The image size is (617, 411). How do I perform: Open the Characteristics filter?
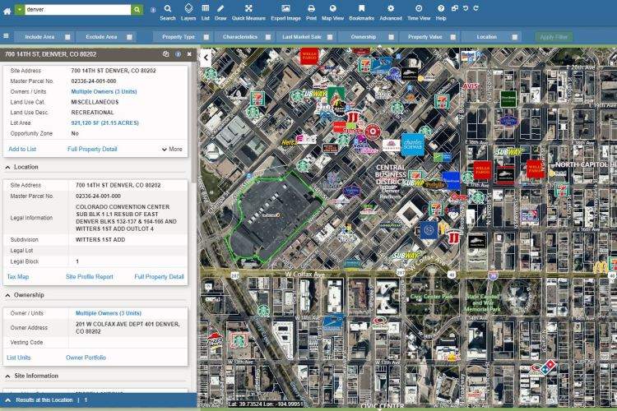point(240,37)
